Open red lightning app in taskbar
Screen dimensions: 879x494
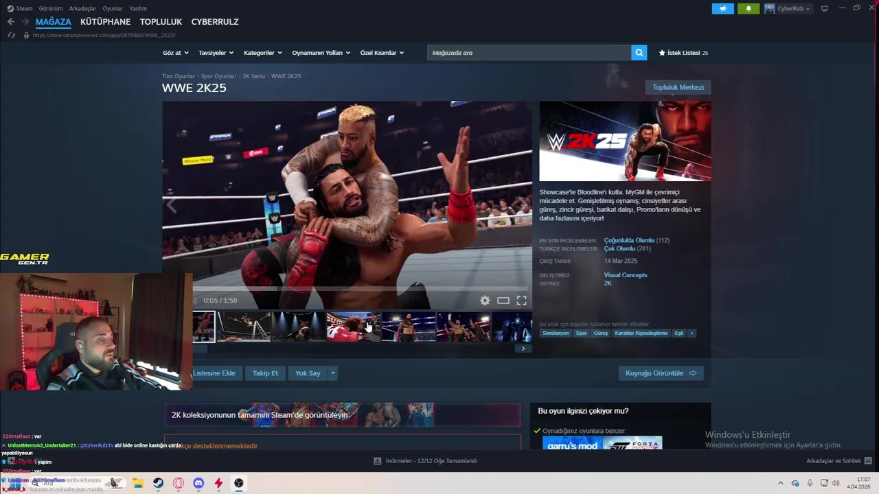(218, 483)
